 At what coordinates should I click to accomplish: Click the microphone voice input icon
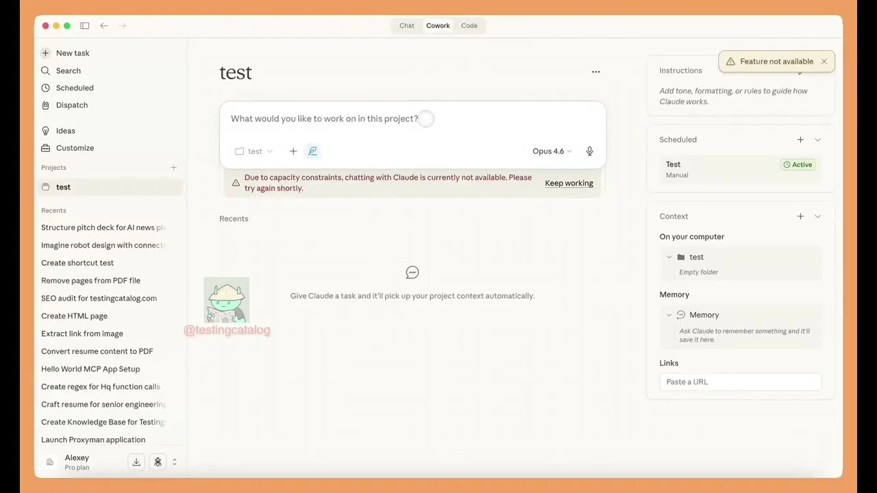tap(589, 151)
